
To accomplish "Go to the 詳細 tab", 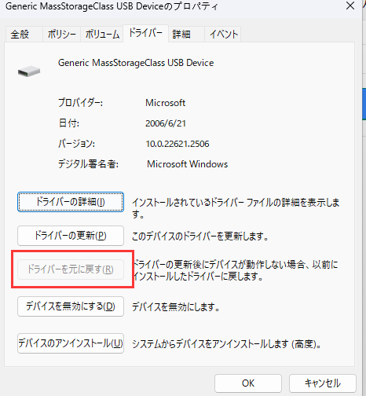I will tap(186, 35).
